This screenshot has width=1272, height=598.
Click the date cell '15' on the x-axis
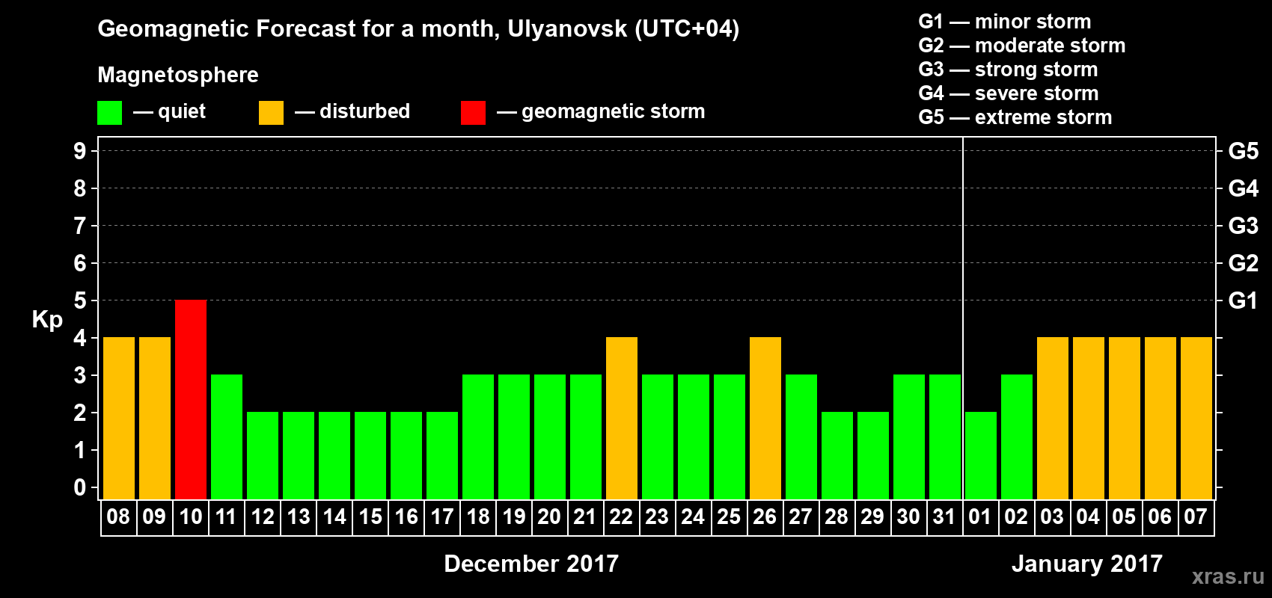pos(370,517)
